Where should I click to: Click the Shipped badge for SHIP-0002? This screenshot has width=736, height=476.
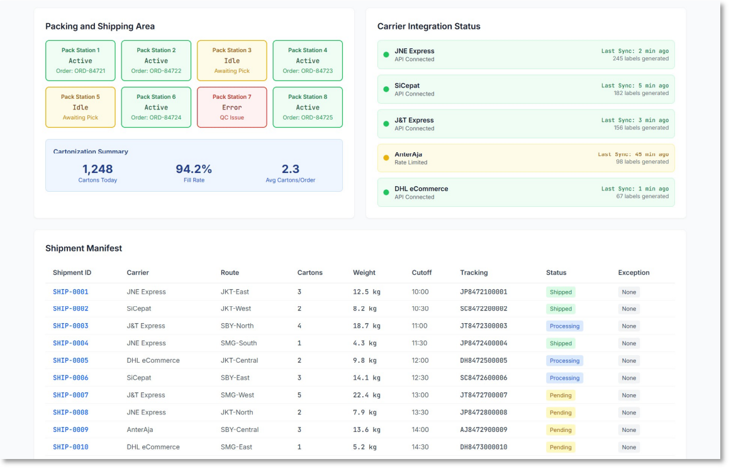[560, 309]
